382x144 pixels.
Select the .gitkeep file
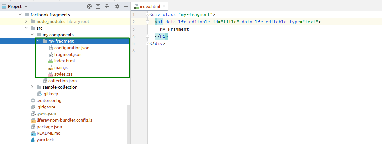pyautogui.click(x=50, y=94)
